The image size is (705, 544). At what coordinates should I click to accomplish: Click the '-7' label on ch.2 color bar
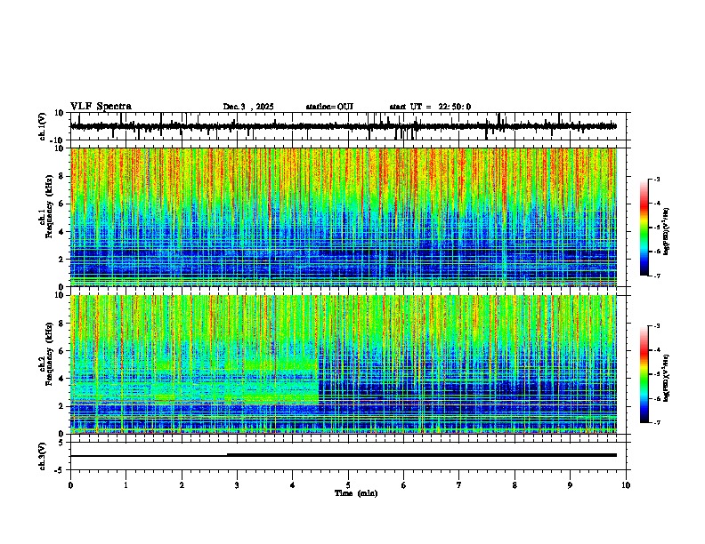click(657, 422)
